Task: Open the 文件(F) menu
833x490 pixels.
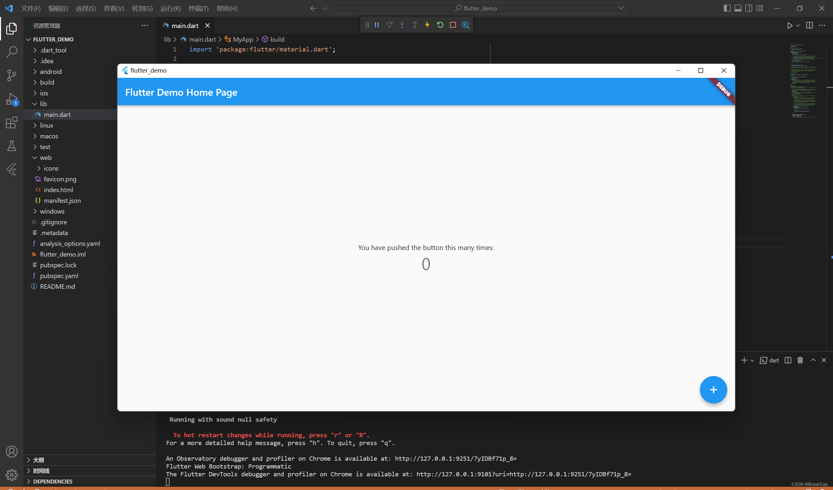Action: [30, 8]
